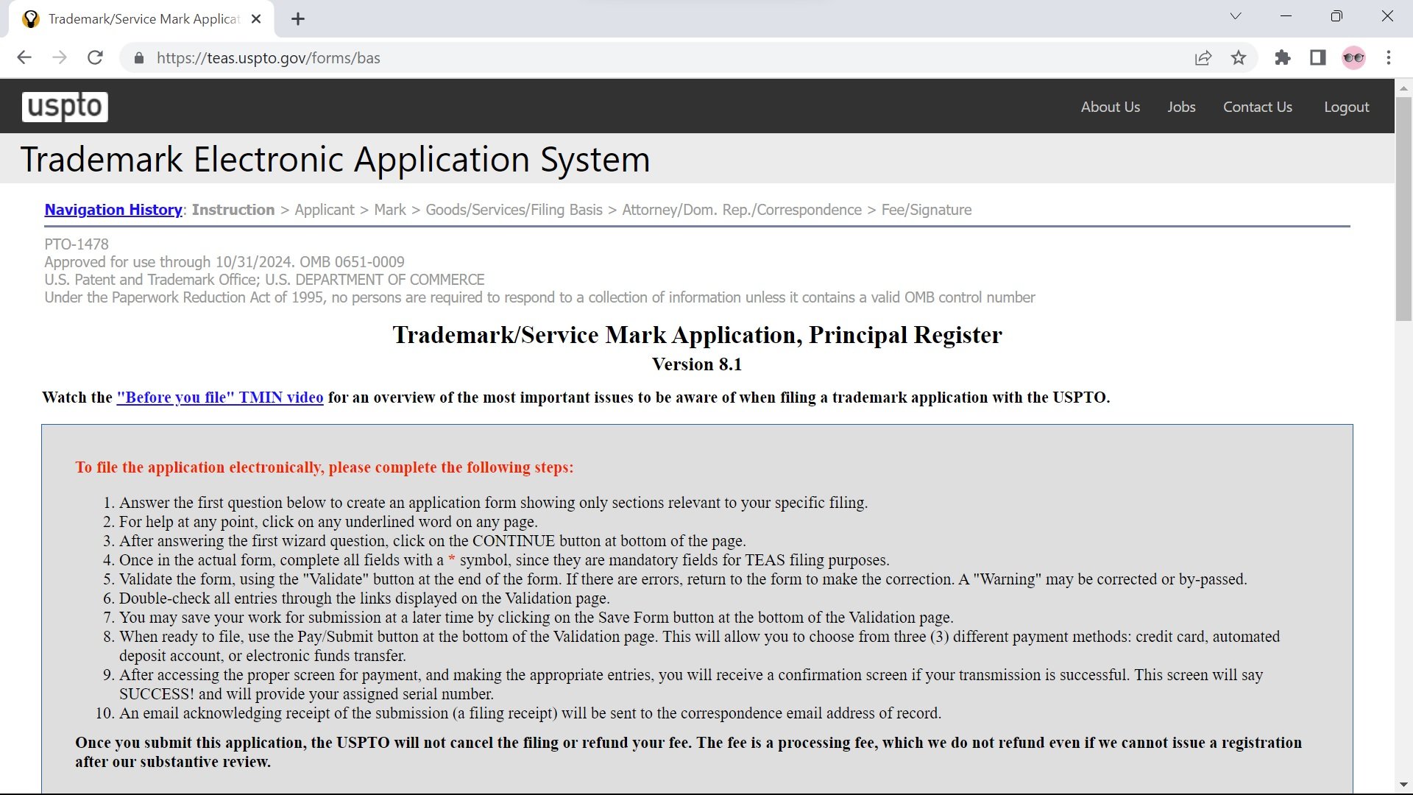This screenshot has width=1413, height=795.
Task: Click the USPTO logo
Action: click(x=65, y=107)
